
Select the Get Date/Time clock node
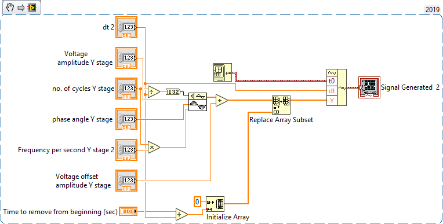(x=222, y=72)
